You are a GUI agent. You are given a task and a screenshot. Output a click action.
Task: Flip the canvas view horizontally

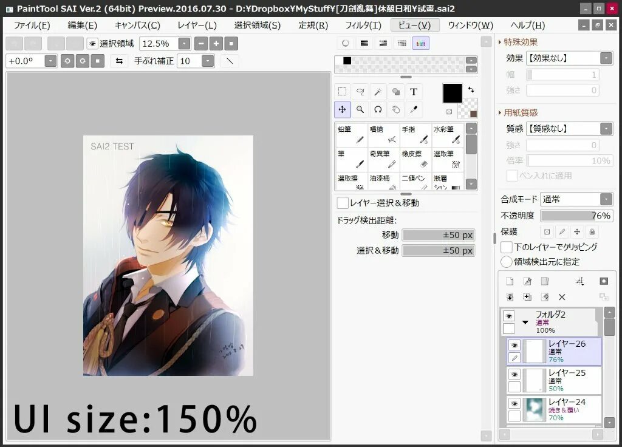coord(119,61)
